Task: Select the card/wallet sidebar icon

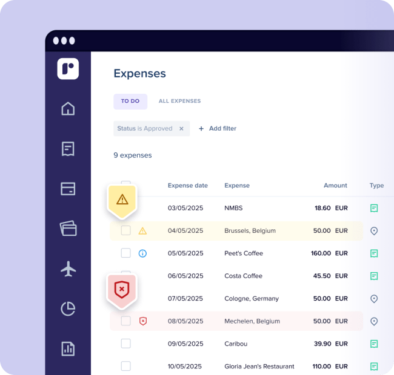Action: 68,189
